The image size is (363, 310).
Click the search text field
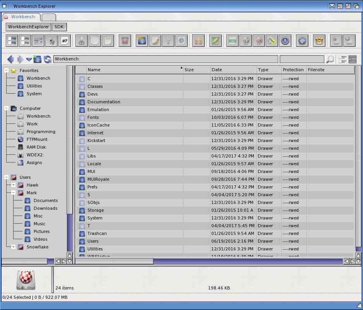tap(302, 59)
